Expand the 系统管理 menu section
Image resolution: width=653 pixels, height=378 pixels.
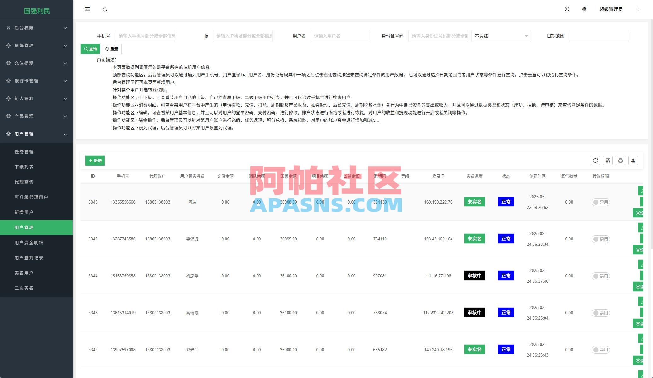click(x=36, y=45)
